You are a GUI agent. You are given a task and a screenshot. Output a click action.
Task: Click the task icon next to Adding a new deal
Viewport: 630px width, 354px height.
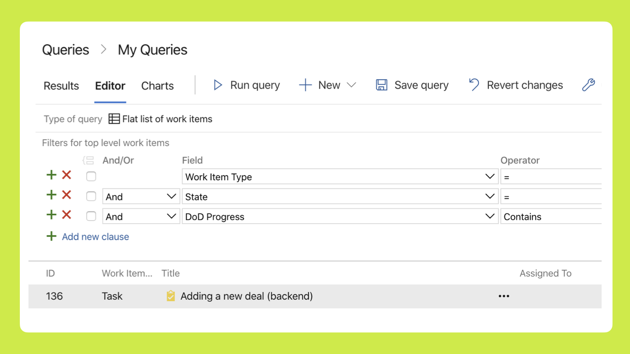pyautogui.click(x=170, y=296)
